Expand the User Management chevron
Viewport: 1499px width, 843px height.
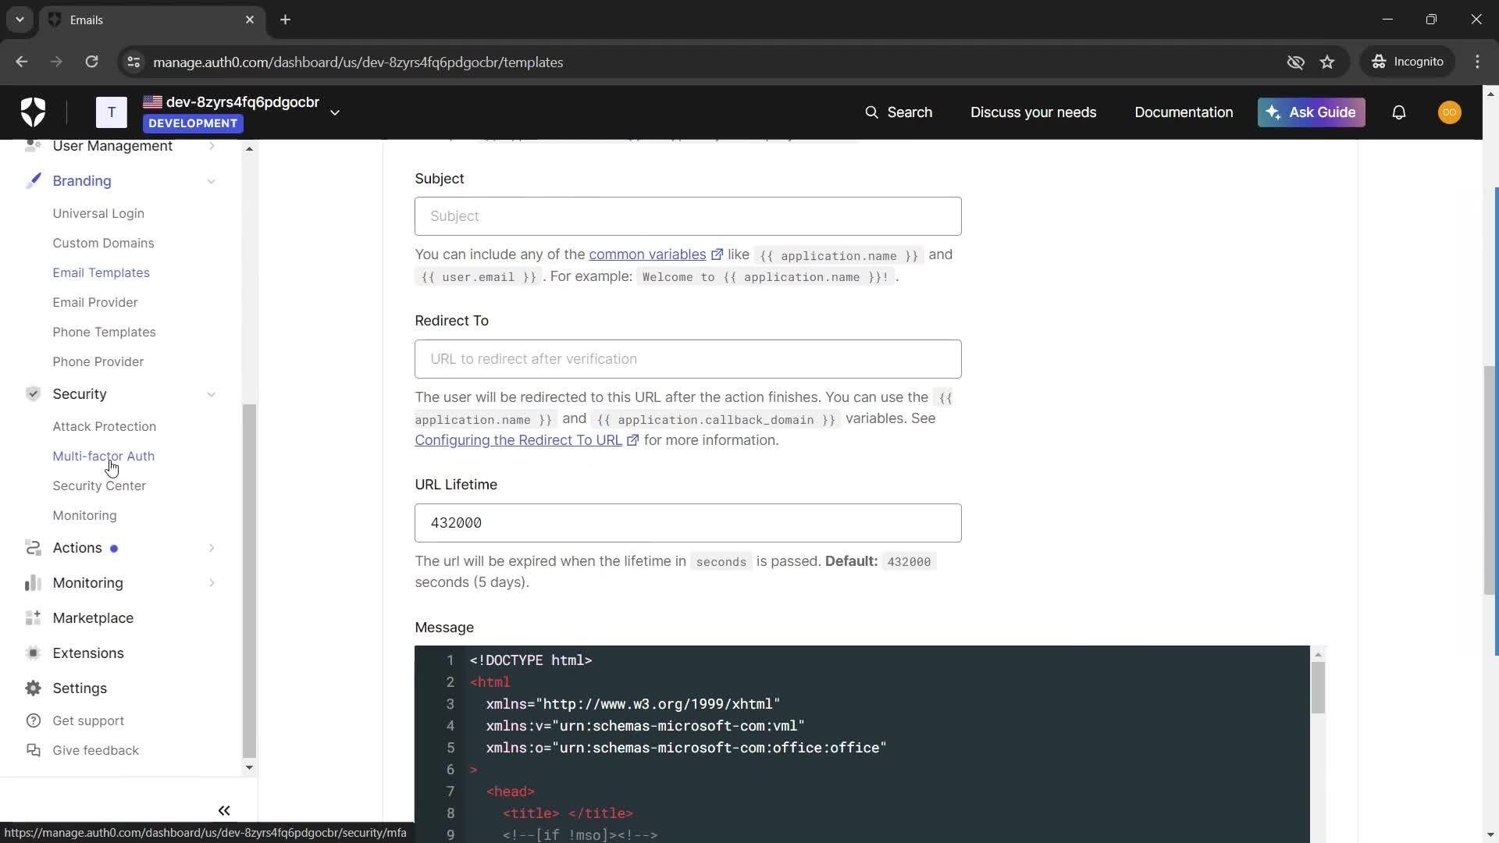[211, 146]
